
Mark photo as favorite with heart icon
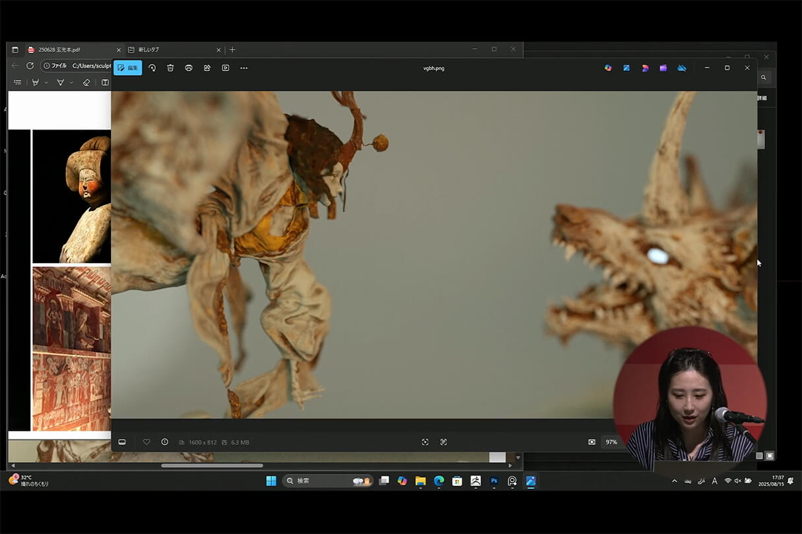[147, 442]
